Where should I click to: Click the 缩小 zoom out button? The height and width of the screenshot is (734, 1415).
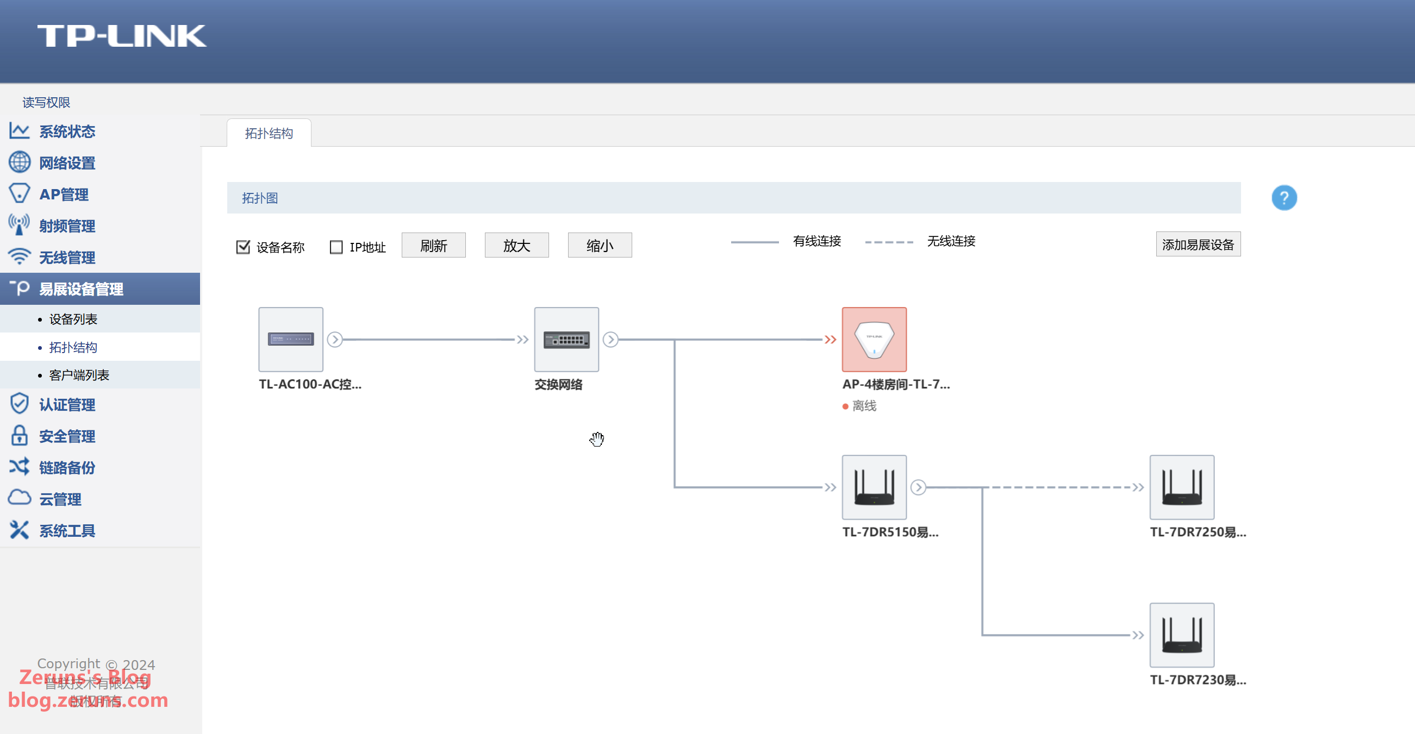pyautogui.click(x=599, y=245)
